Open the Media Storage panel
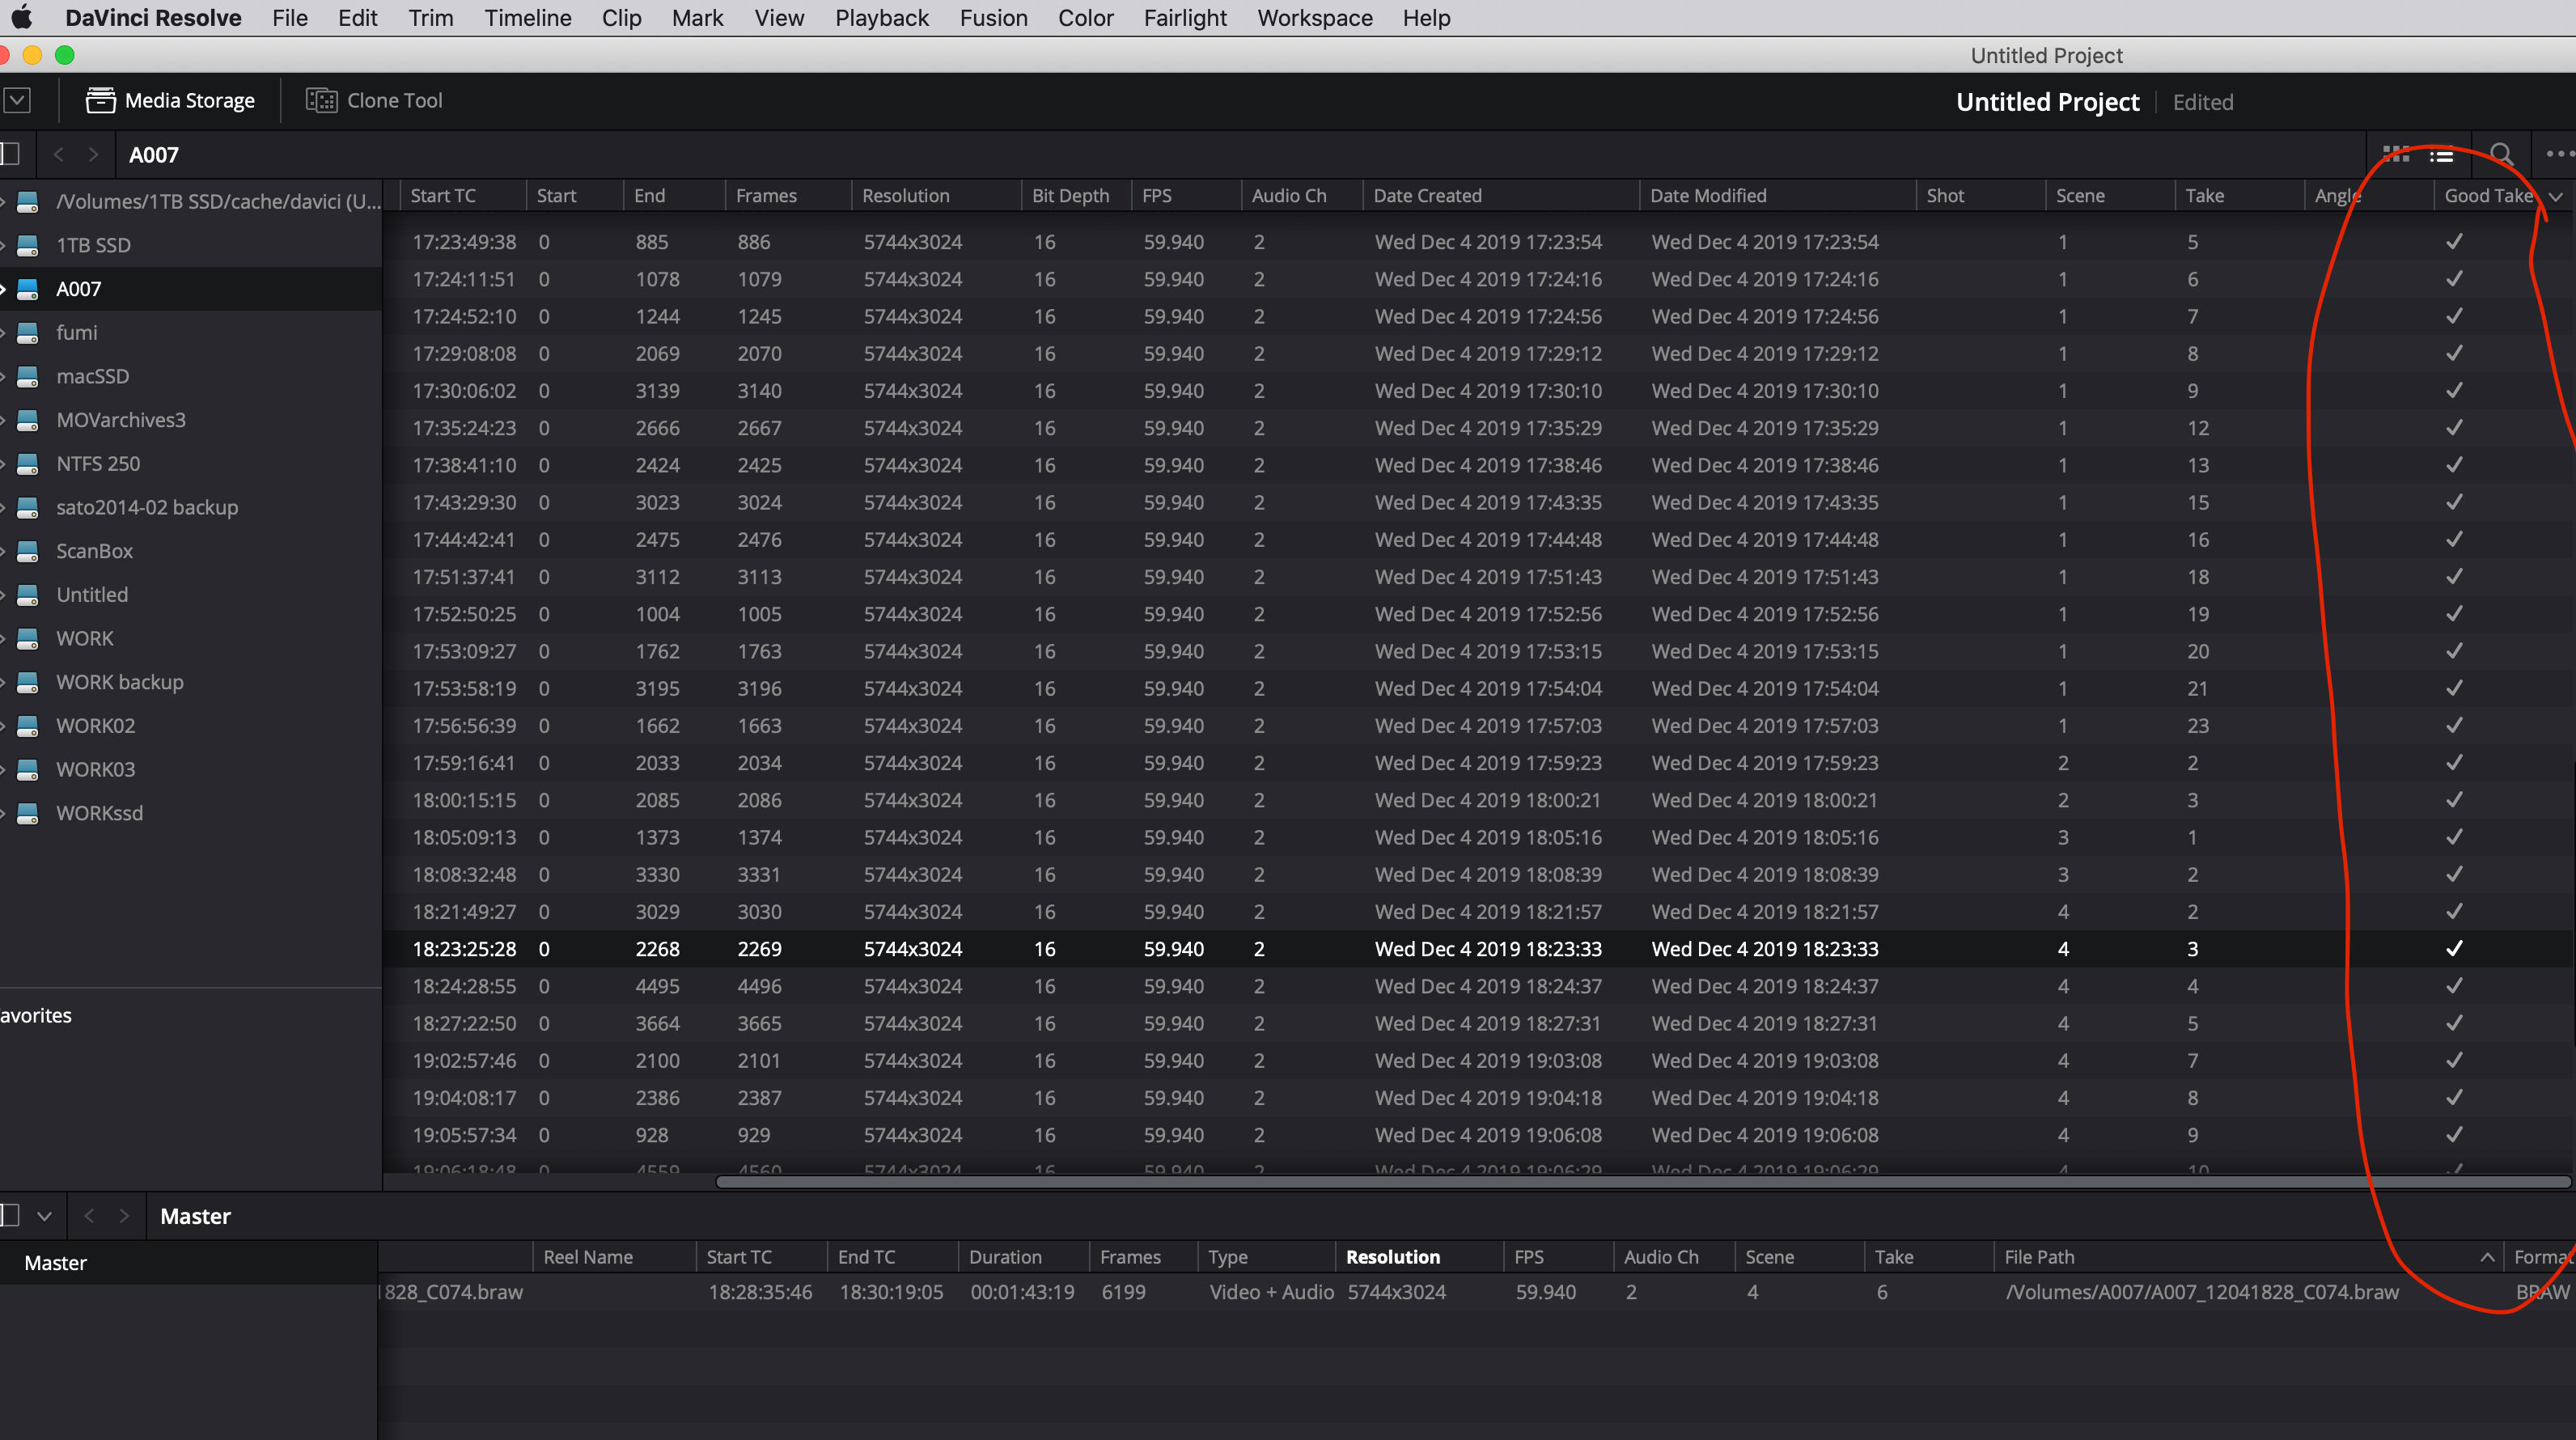Screen dimensions: 2576x1440 pyautogui.click(x=170, y=100)
